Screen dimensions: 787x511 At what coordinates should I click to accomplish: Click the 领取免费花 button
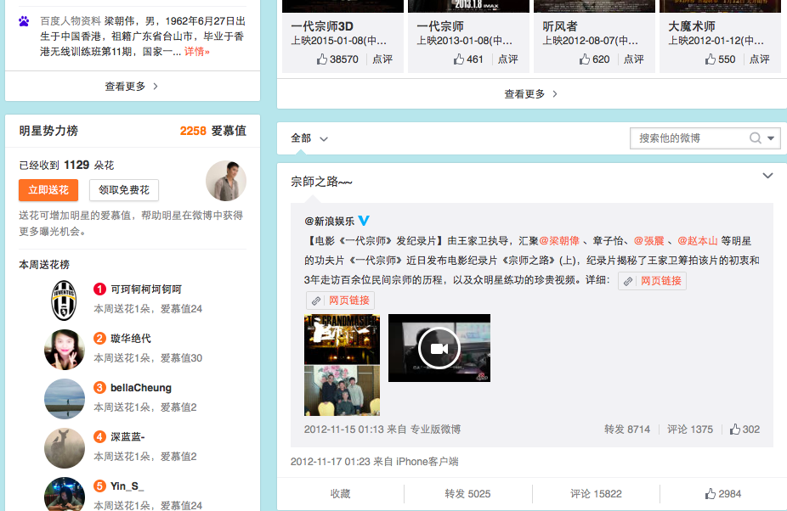point(124,190)
